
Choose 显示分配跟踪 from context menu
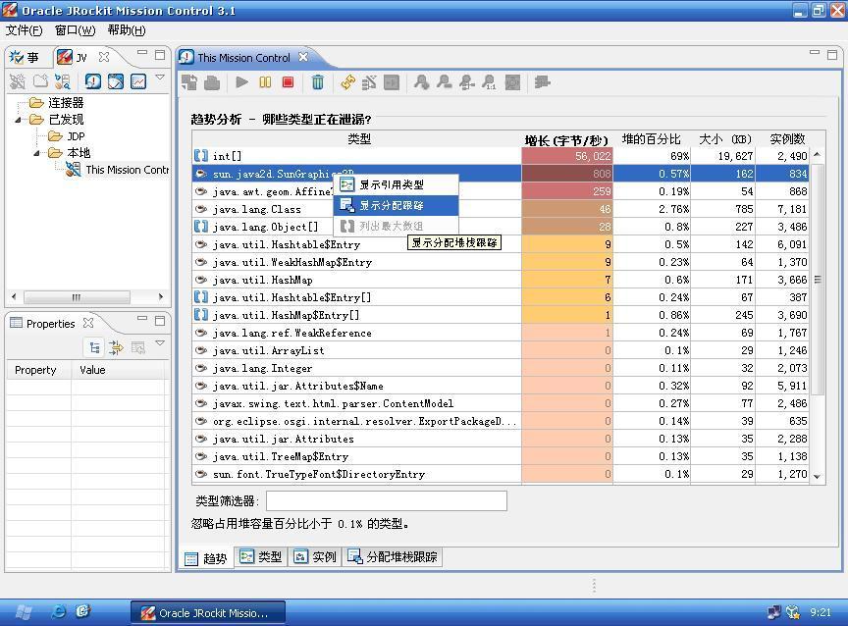click(x=396, y=205)
